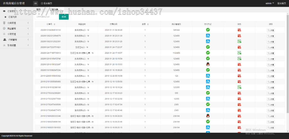Image resolution: width=289 pixels, height=139 pixels.
Task: Open 详情 for the 2020-01-24 17:18:57 order
Action: click(271, 53)
